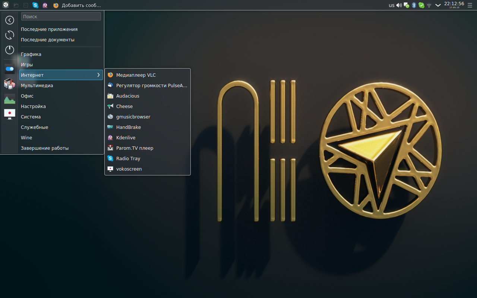
Task: Click the Bluetooth icon in system tray
Action: pos(414,5)
